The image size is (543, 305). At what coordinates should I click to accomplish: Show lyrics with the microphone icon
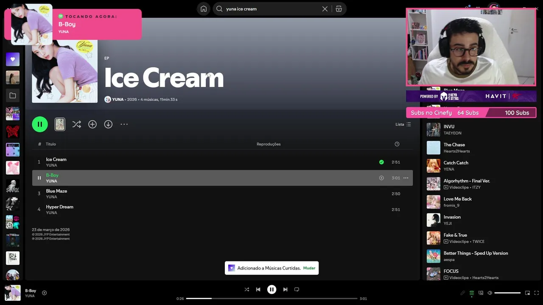[x=462, y=293]
